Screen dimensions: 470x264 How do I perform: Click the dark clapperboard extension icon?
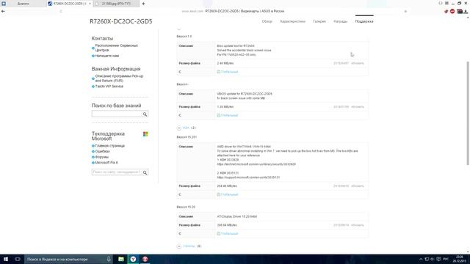click(460, 12)
